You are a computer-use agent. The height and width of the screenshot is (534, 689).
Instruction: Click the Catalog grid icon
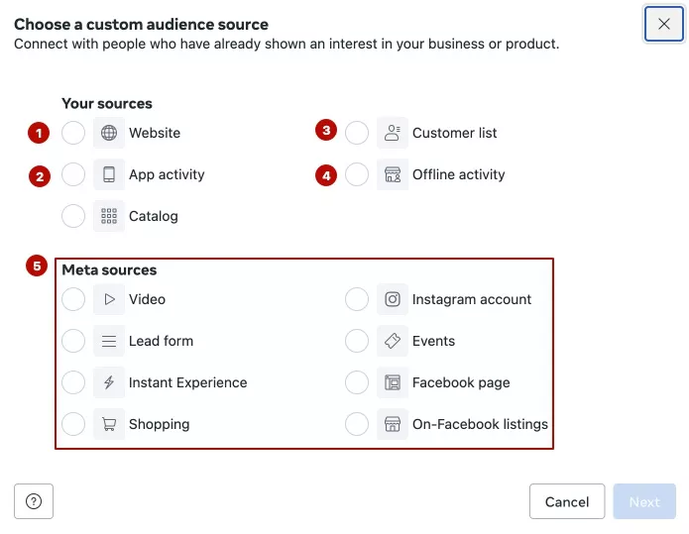pyautogui.click(x=109, y=216)
